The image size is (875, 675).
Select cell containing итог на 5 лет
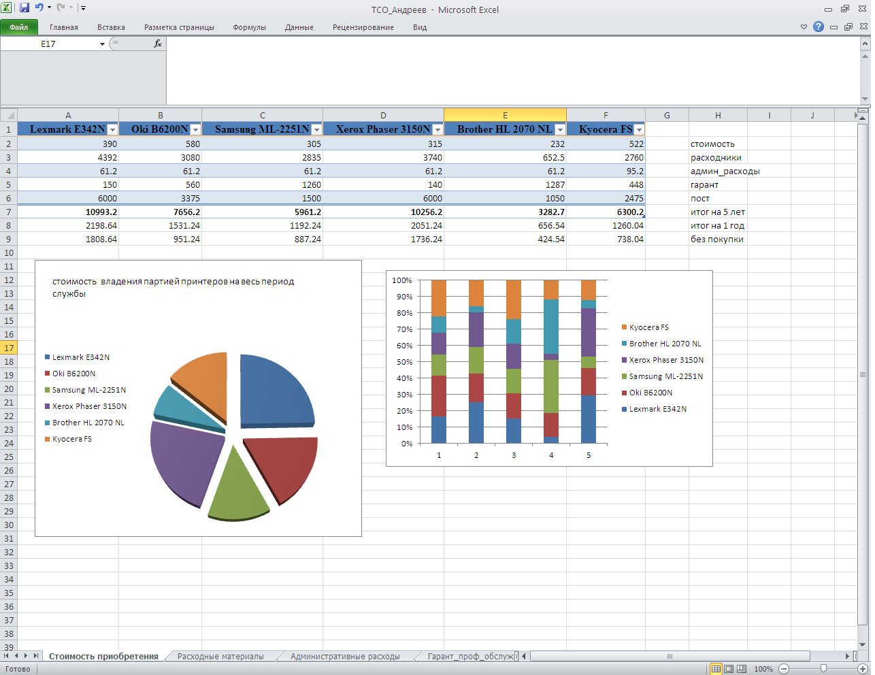[x=718, y=212]
